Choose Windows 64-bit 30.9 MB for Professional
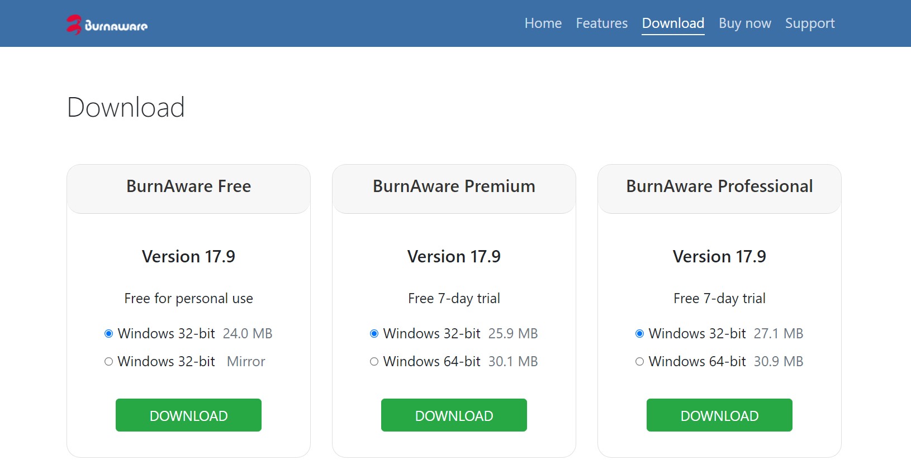 tap(639, 362)
